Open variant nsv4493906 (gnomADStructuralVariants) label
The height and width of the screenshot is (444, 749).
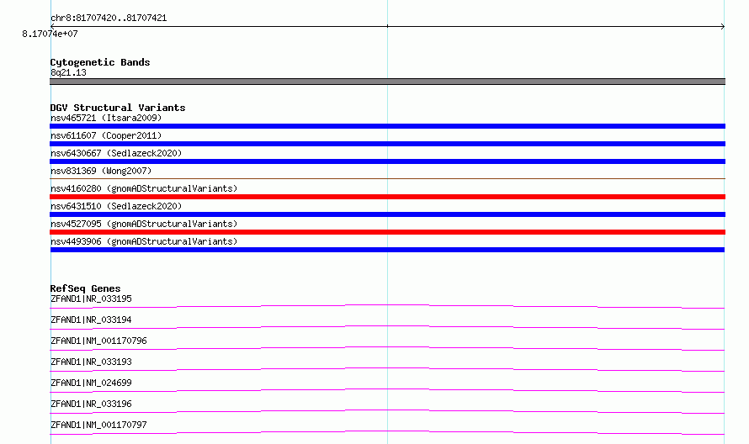144,241
